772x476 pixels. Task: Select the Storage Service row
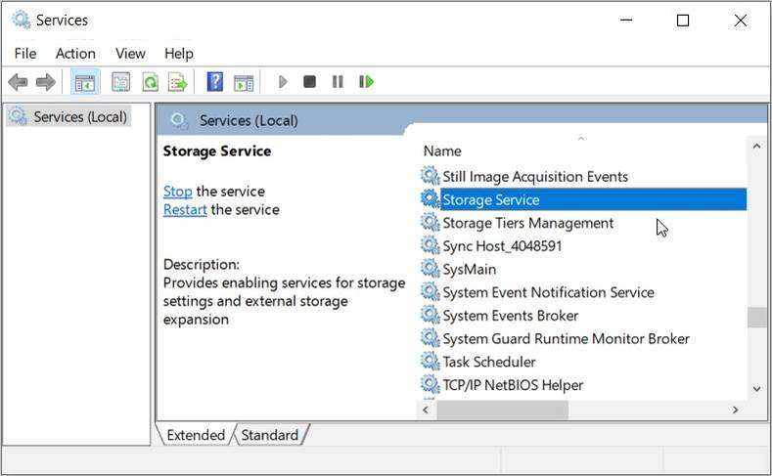pyautogui.click(x=593, y=199)
